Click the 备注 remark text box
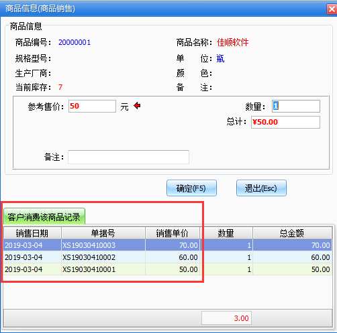Image resolution: width=337 pixels, height=333 pixels. (x=128, y=157)
